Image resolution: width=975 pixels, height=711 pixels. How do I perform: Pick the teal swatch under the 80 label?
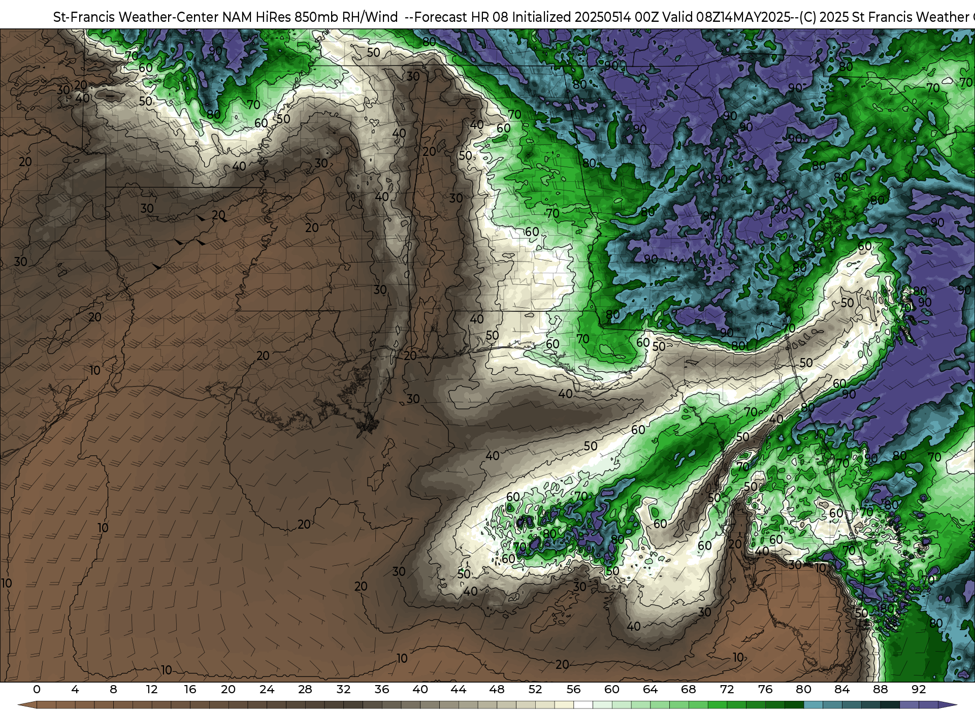click(813, 705)
